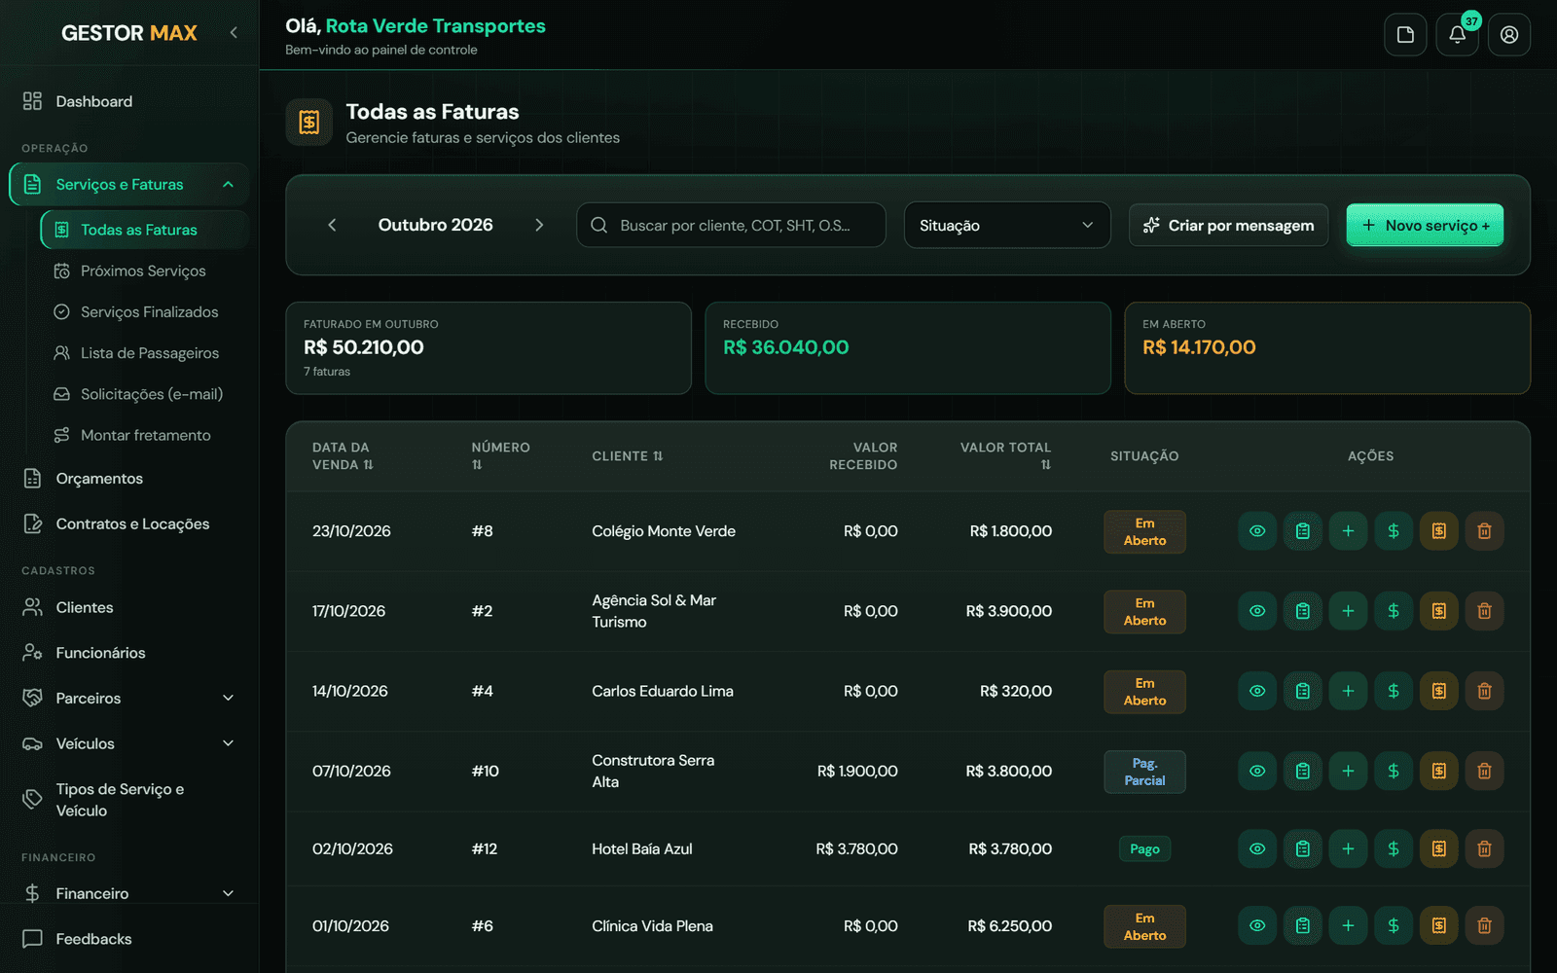Click Criar por mensagem button
1557x973 pixels.
pos(1228,225)
